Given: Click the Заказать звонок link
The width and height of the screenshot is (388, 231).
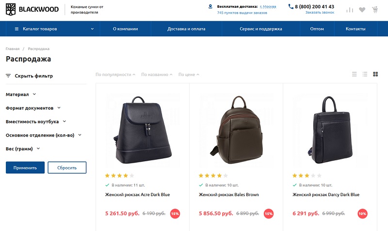Looking at the screenshot, I should point(320,13).
